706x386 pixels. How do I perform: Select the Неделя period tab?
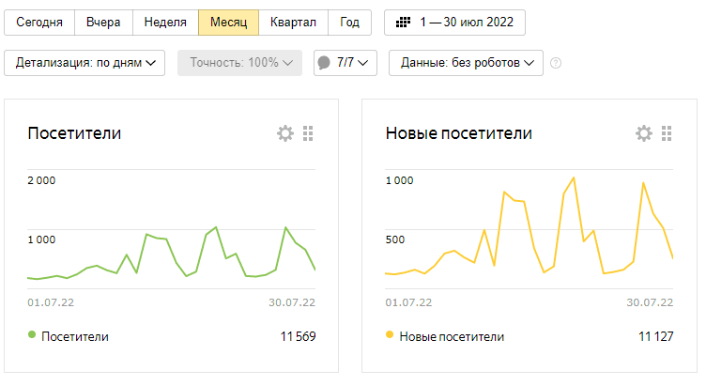pyautogui.click(x=165, y=22)
